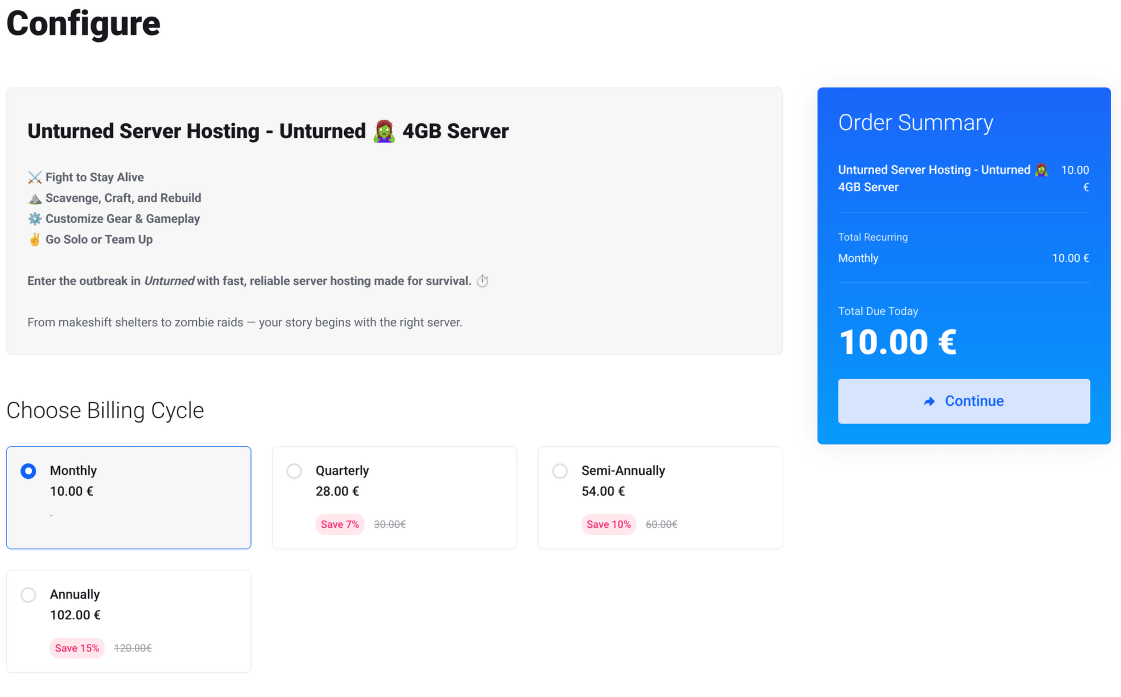Click the 102.00 € Annually price
Image resolution: width=1121 pixels, height=697 pixels.
(x=75, y=615)
